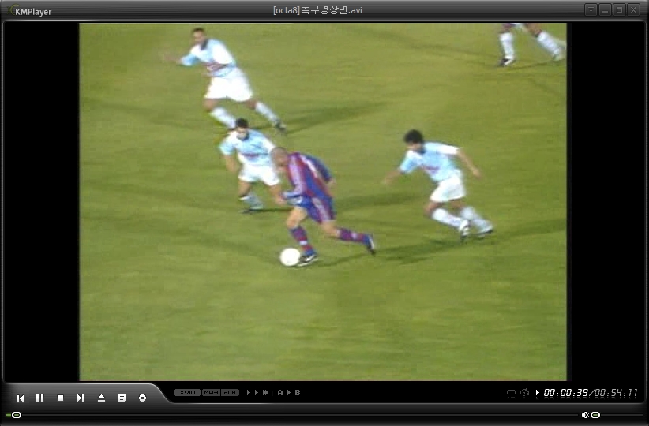Screen dimensions: 649x426
Task: Click the XVID video codec badge
Action: [187, 392]
